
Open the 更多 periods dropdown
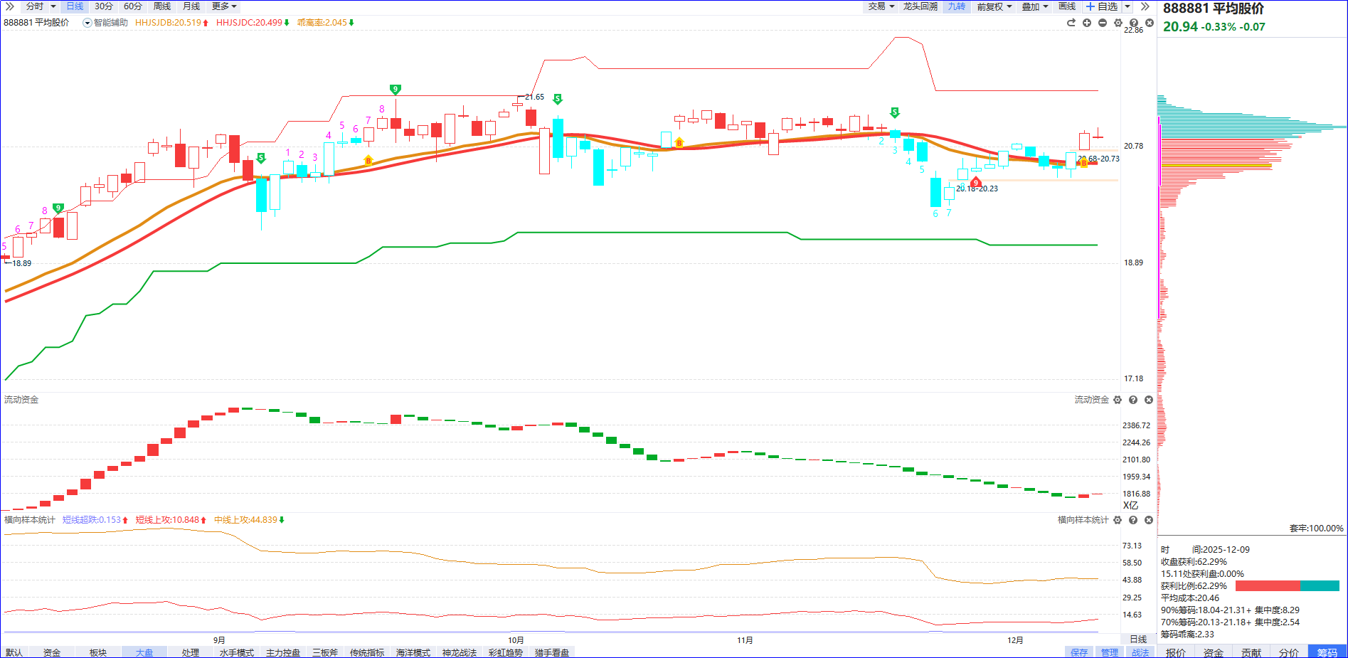[224, 6]
